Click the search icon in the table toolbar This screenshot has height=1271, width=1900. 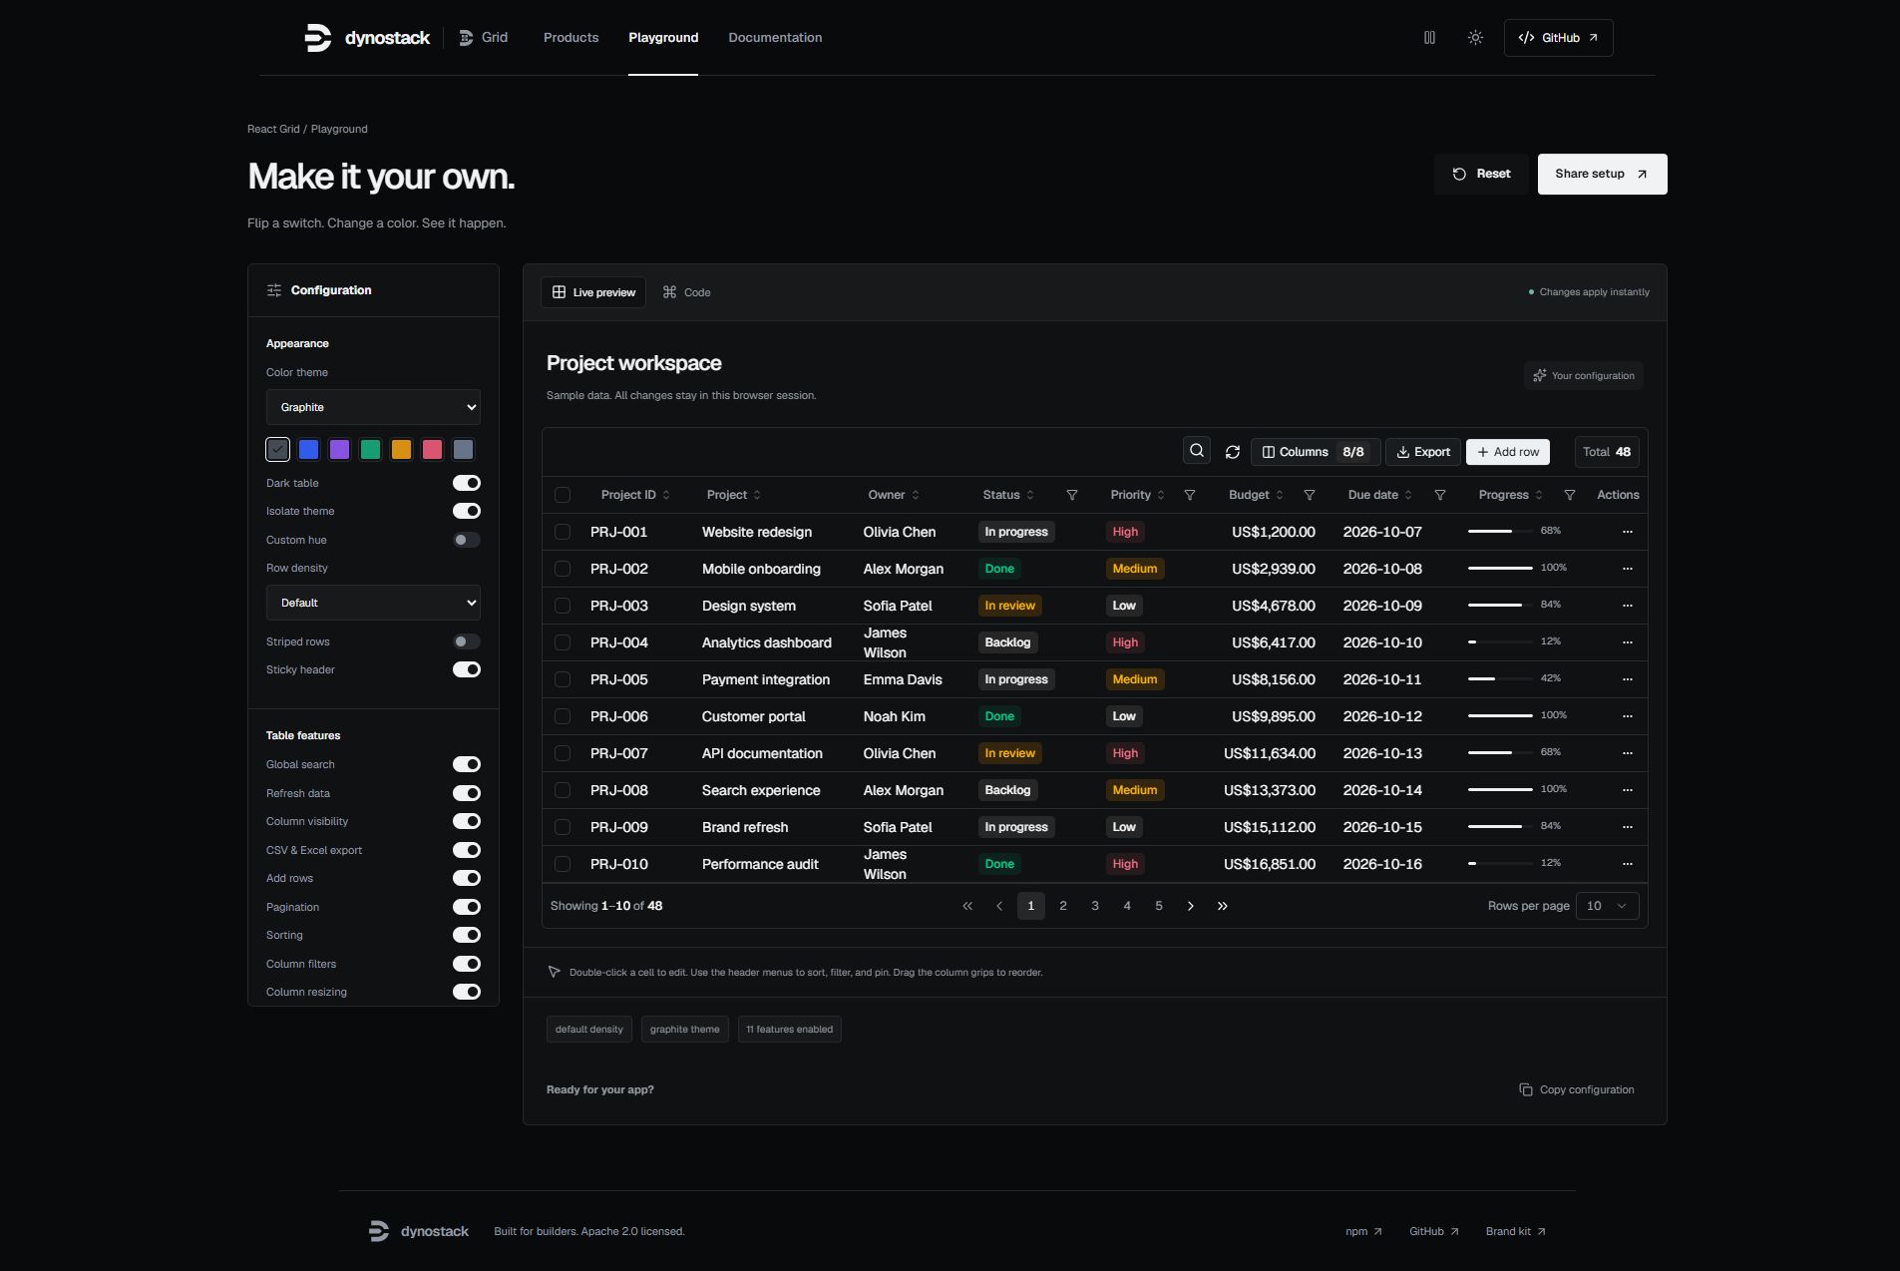(x=1197, y=451)
